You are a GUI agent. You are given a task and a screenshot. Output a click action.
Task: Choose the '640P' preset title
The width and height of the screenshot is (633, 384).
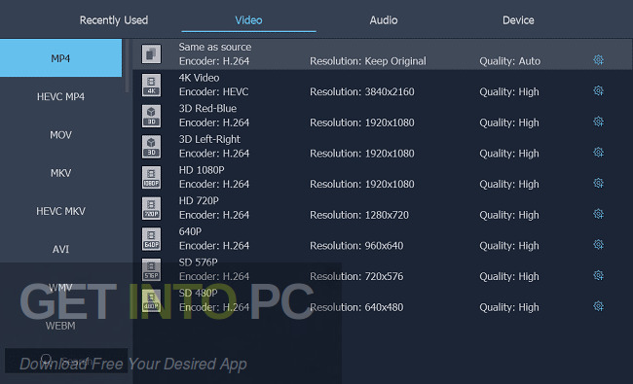coord(190,231)
